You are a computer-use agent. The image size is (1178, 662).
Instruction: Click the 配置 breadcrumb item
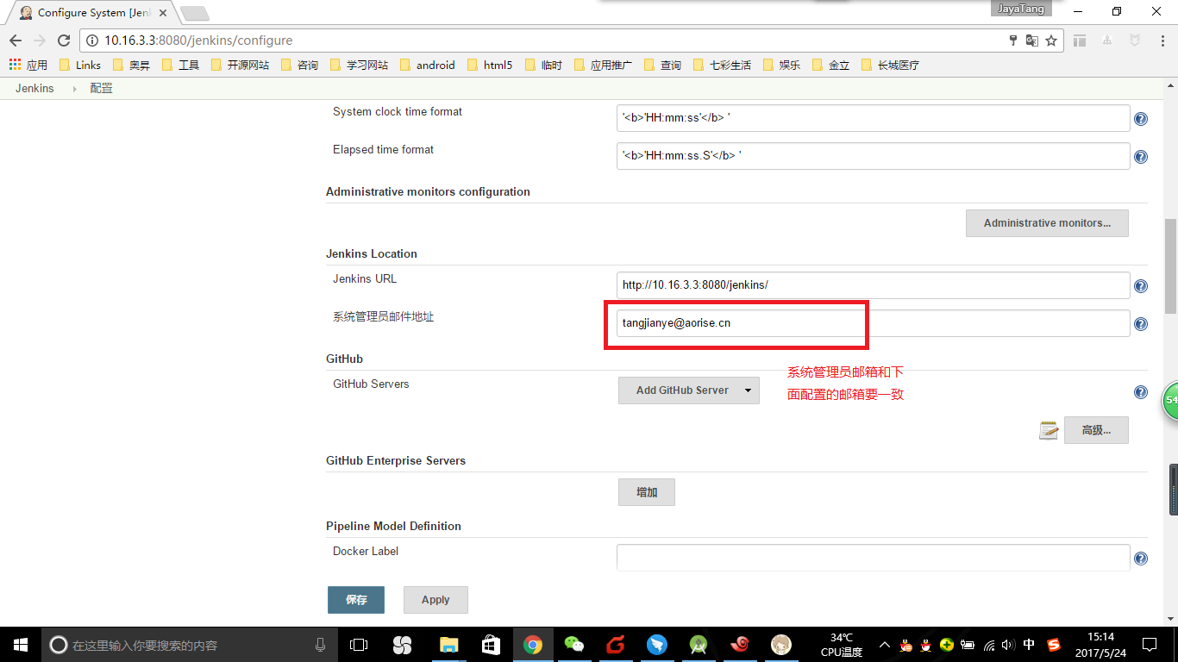click(x=101, y=88)
